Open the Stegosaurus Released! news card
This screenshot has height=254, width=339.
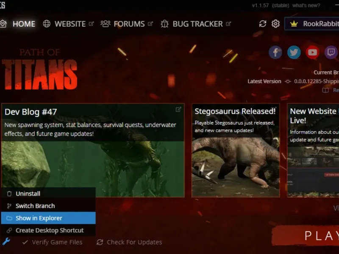(236, 150)
